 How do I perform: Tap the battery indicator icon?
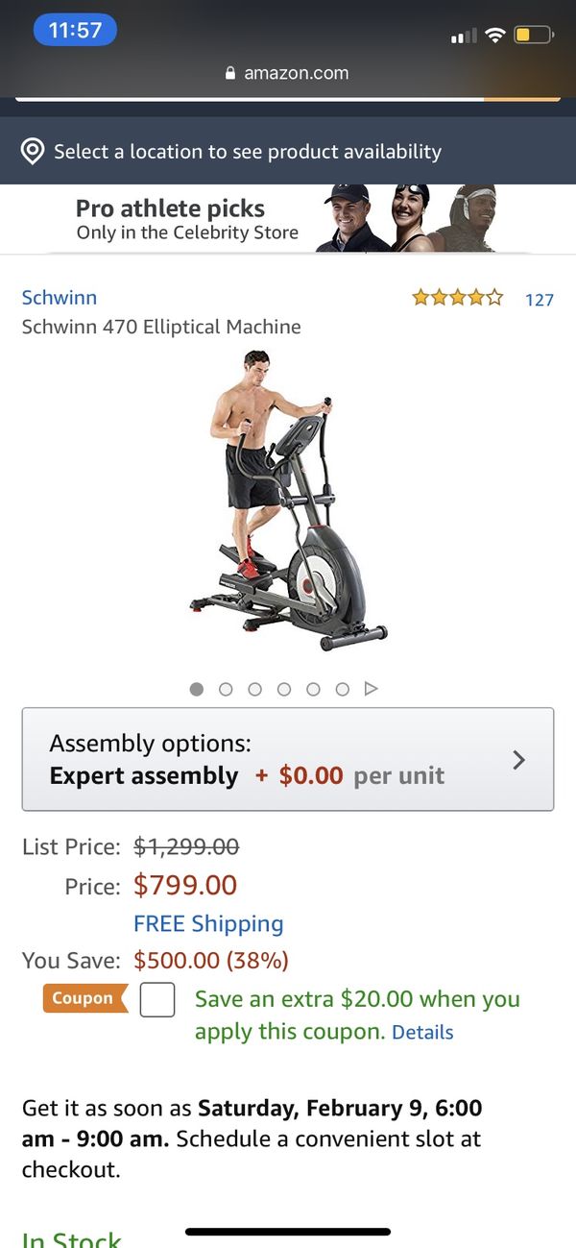[x=534, y=36]
